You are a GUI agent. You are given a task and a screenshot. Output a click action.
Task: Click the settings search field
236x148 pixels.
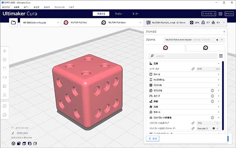click(183, 56)
